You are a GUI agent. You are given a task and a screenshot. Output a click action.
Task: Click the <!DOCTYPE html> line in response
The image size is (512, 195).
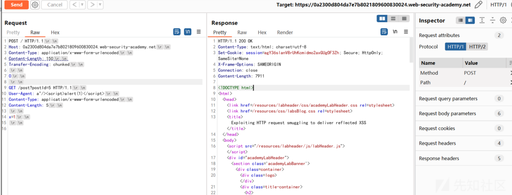236,88
